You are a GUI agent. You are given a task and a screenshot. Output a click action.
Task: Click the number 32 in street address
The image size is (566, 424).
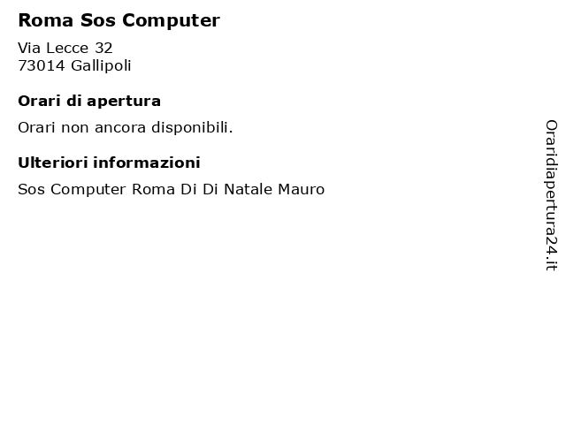click(x=104, y=48)
